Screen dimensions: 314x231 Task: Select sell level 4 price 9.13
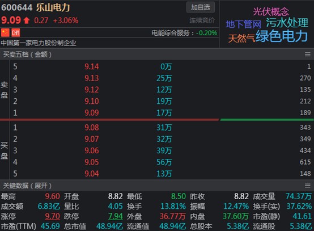[92, 78]
